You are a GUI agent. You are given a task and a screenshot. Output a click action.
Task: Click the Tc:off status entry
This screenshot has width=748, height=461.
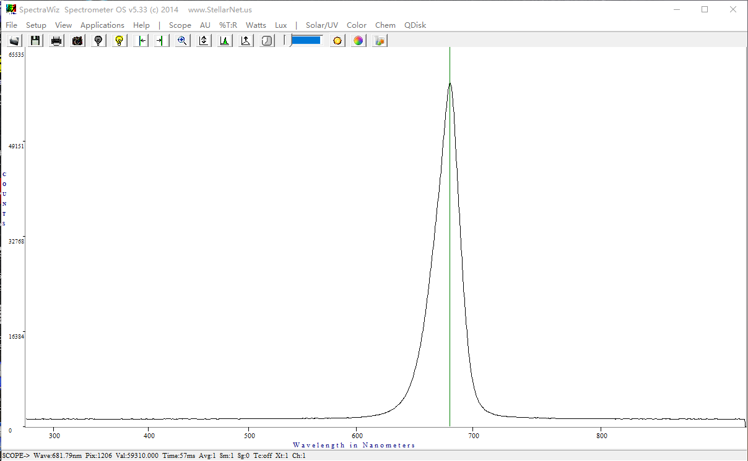263,456
